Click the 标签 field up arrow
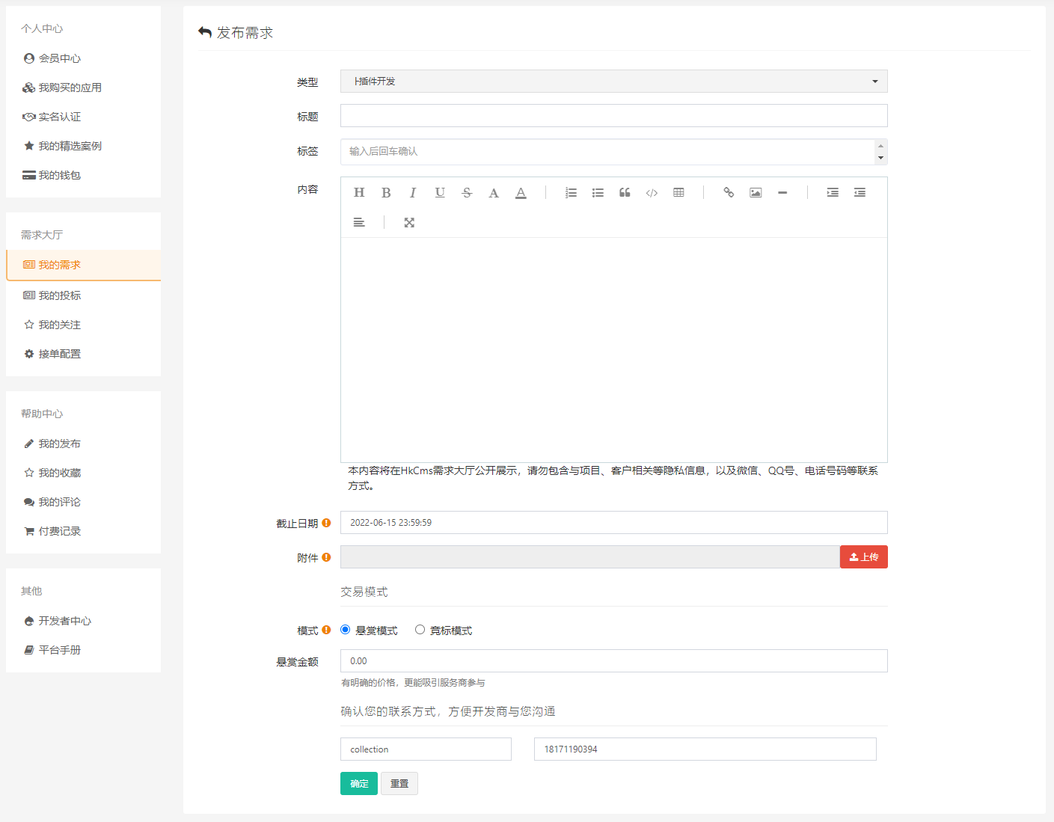 880,146
